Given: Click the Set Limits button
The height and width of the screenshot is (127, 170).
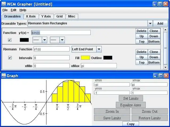Looking at the screenshot, I should click(131, 98).
